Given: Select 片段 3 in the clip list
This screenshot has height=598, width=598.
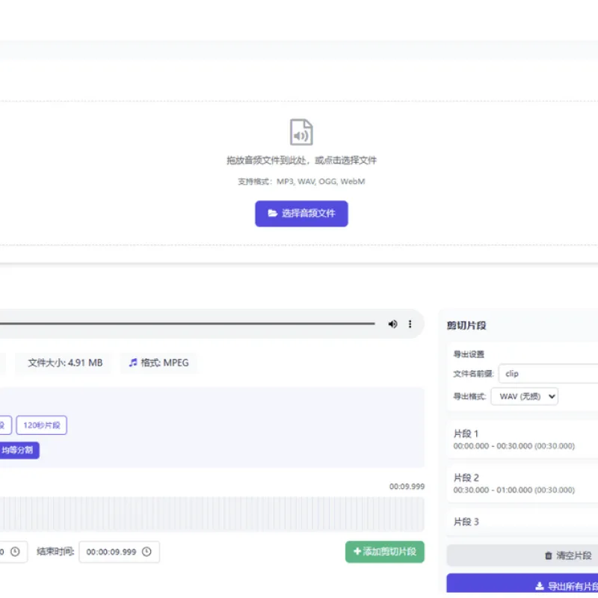Looking at the screenshot, I should [x=523, y=522].
